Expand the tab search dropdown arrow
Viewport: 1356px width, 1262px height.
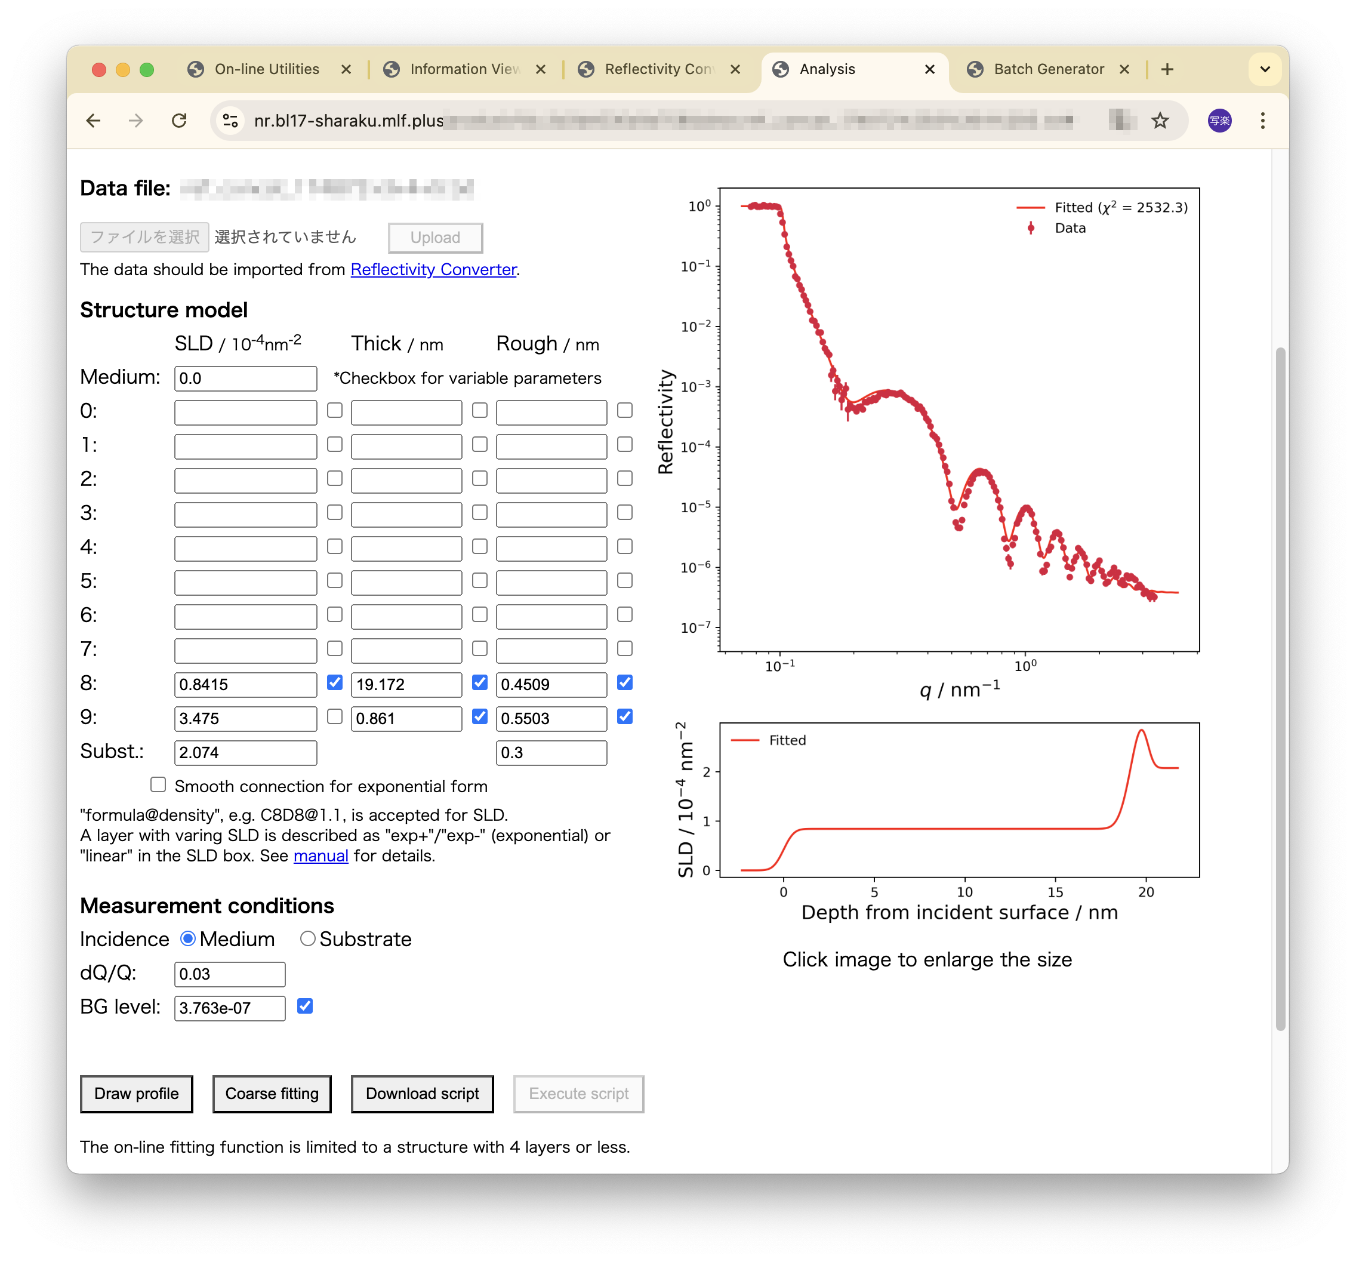click(x=1265, y=70)
